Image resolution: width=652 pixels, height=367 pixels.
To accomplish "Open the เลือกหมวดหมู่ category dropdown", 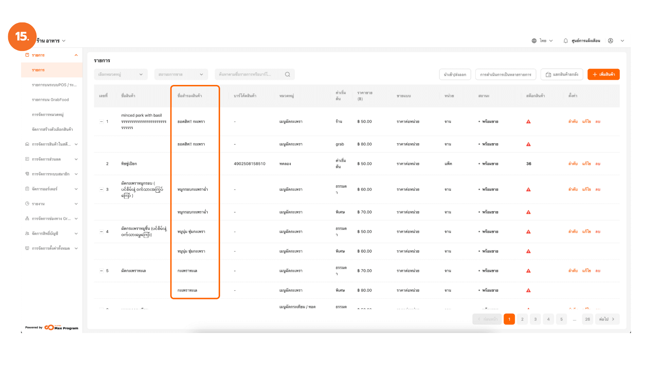I will click(121, 74).
